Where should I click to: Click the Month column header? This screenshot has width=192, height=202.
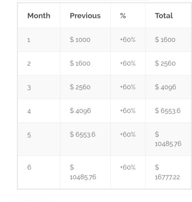pyautogui.click(x=39, y=16)
